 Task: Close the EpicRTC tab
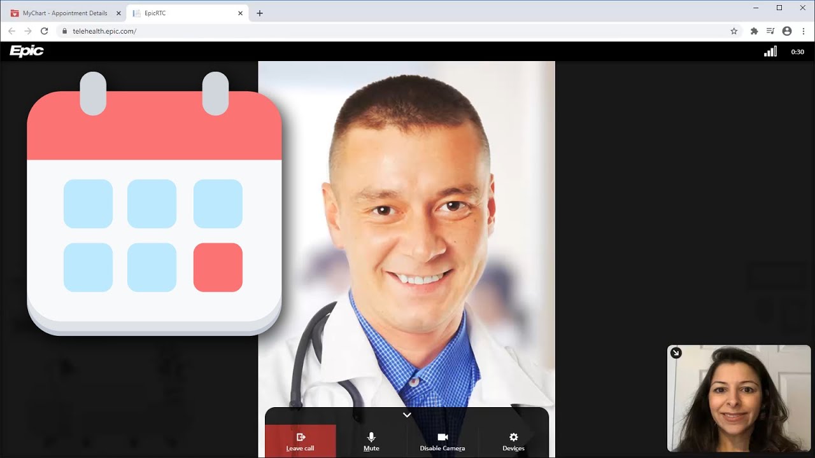[x=240, y=13]
